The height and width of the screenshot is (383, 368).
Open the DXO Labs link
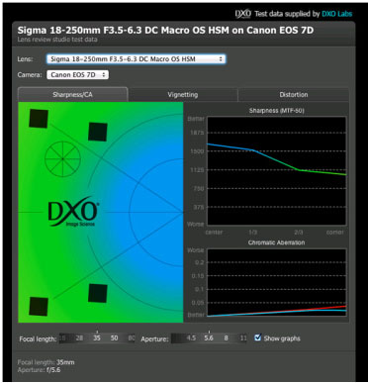(336, 14)
